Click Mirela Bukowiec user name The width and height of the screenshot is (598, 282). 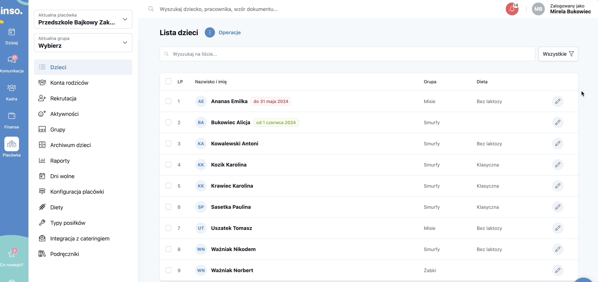click(571, 12)
